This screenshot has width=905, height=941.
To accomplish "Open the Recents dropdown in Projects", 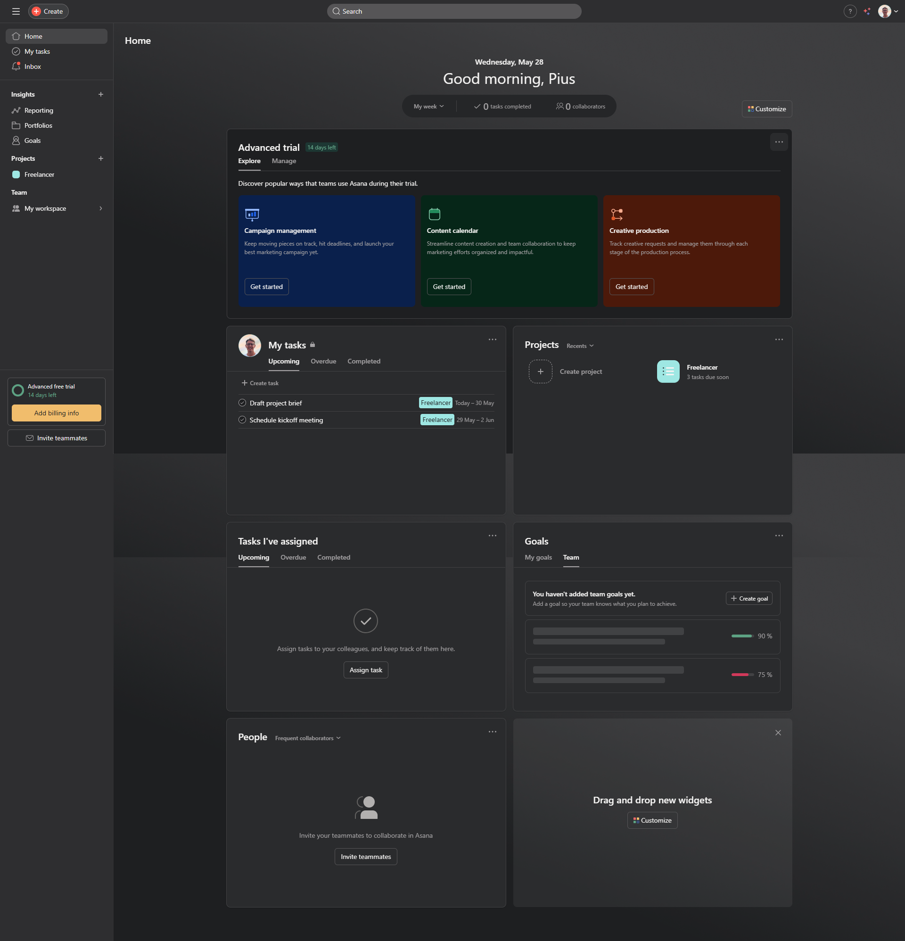I will (x=580, y=346).
